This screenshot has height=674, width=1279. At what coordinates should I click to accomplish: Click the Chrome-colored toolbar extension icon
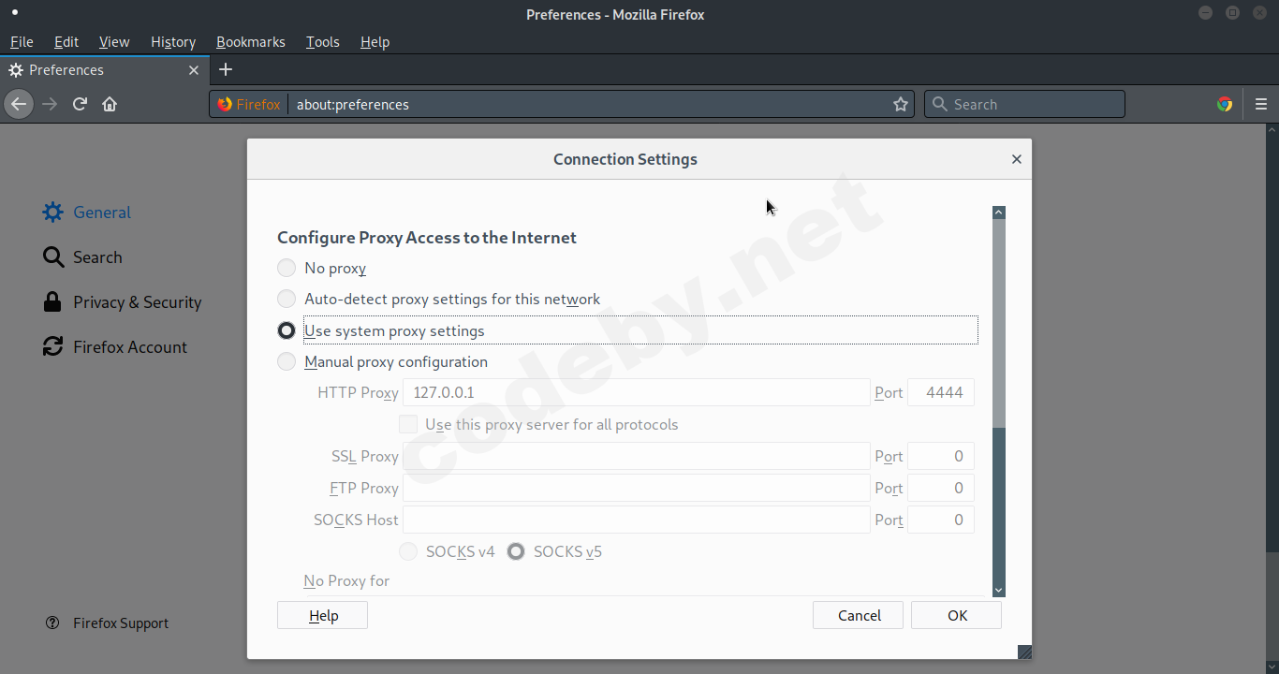(1224, 104)
